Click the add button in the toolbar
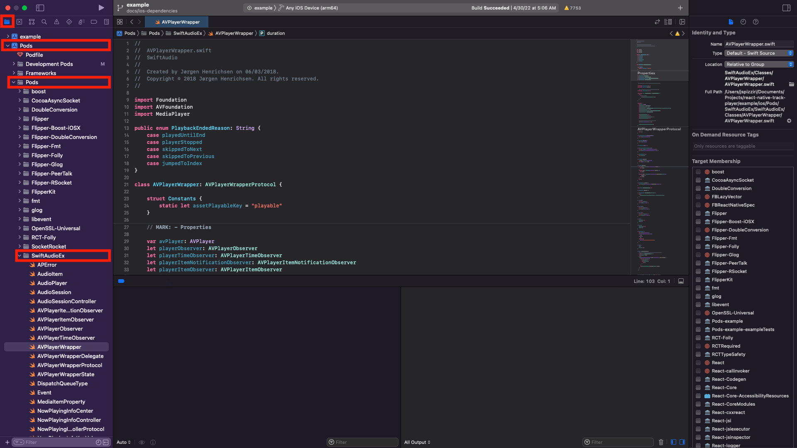Image resolution: width=797 pixels, height=448 pixels. tap(680, 8)
